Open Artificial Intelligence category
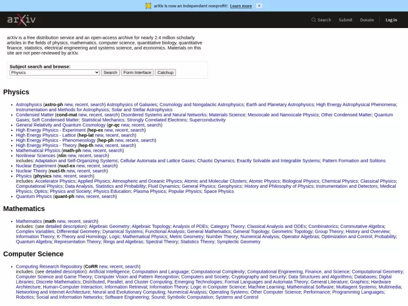Image resolution: width=408 pixels, height=306 pixels. (x=109, y=272)
